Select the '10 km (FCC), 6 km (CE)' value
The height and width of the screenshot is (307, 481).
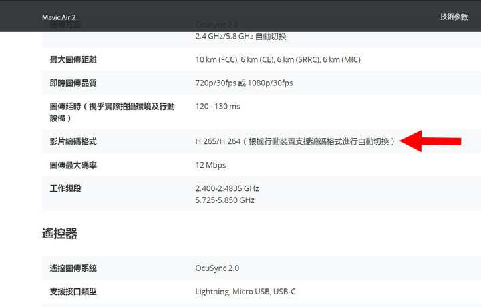(278, 60)
